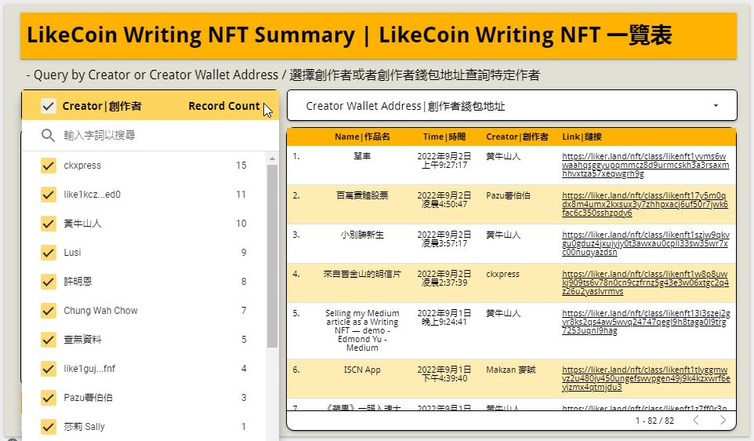The width and height of the screenshot is (754, 441).
Task: Select the 莎莉 Sally creator name
Action: coord(84,427)
